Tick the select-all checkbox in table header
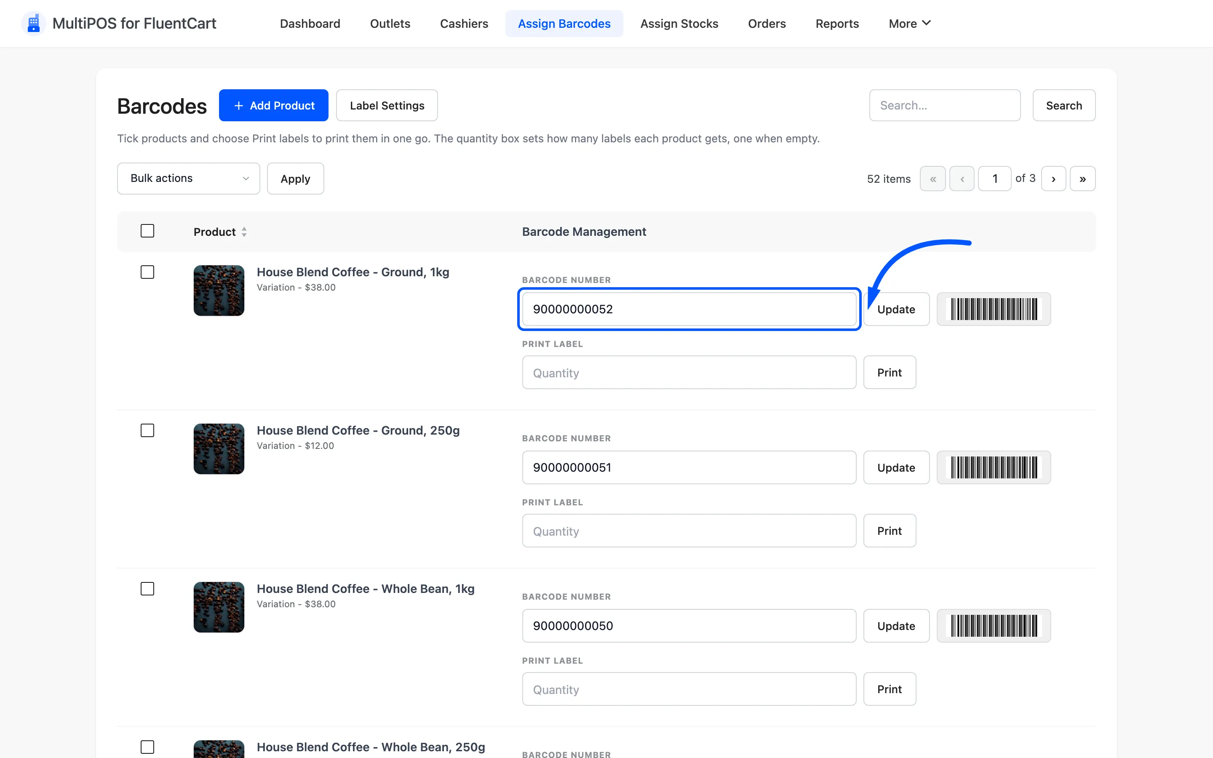 pyautogui.click(x=147, y=231)
